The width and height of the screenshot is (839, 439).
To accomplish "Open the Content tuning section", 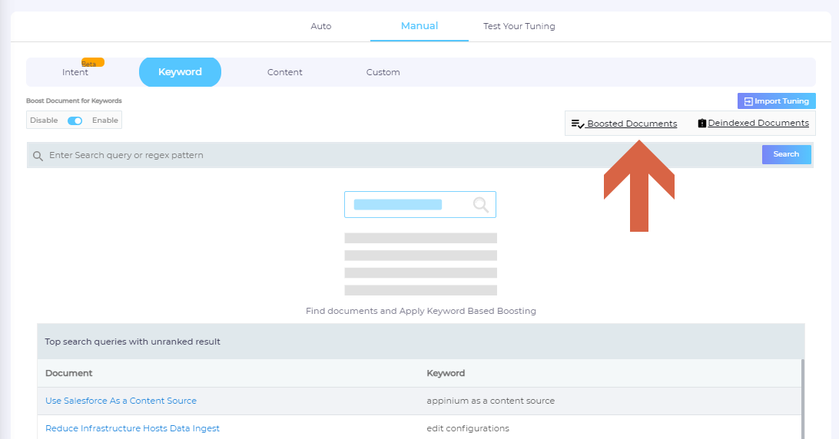I will tap(284, 72).
